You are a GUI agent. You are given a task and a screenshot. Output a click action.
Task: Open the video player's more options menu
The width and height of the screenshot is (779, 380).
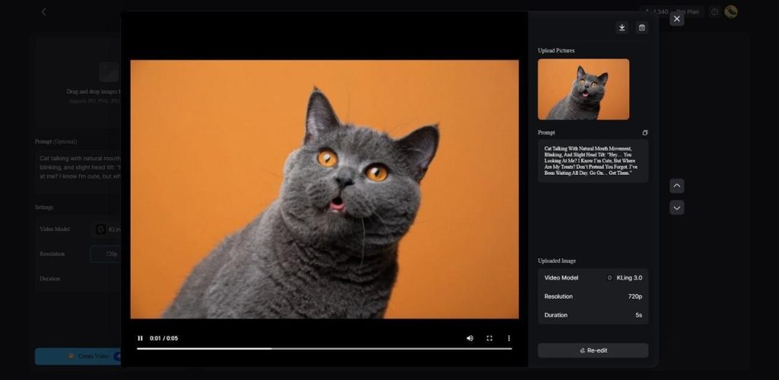(509, 338)
